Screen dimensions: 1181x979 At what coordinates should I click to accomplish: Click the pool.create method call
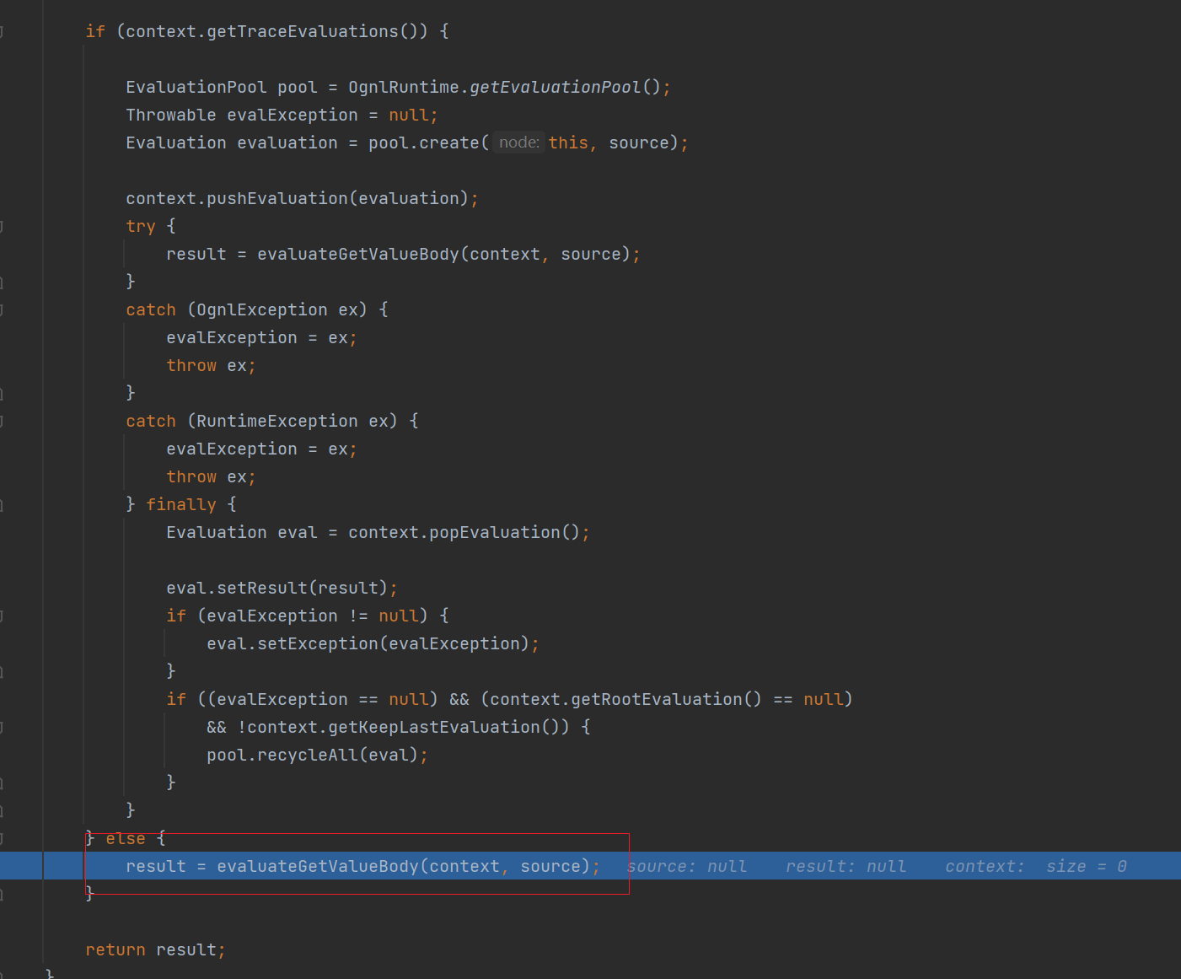(424, 143)
